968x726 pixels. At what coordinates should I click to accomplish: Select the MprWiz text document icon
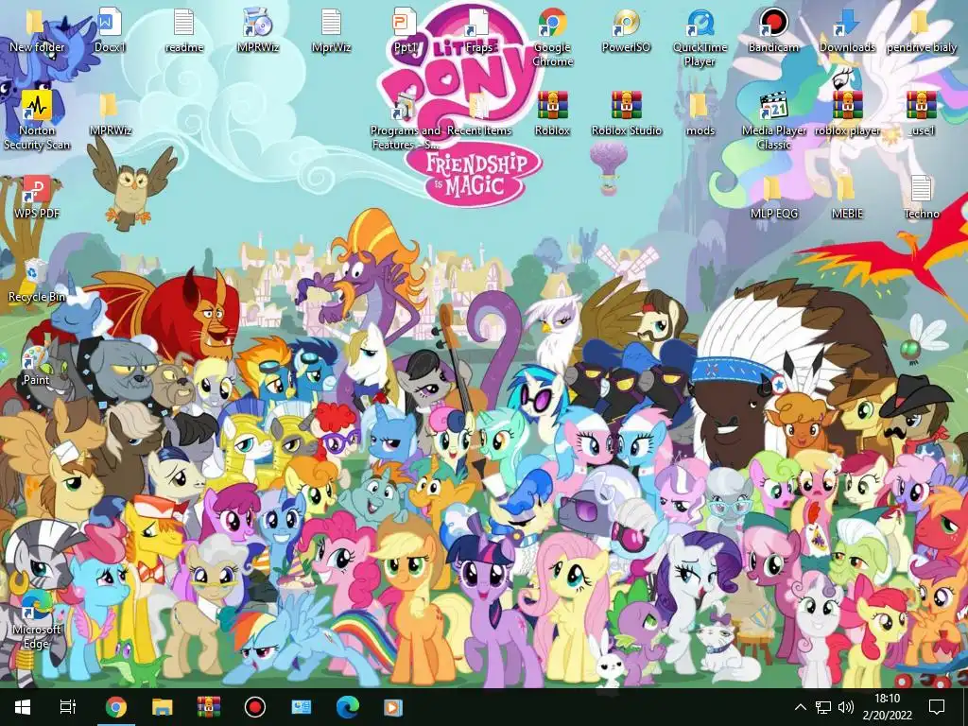[x=331, y=31]
